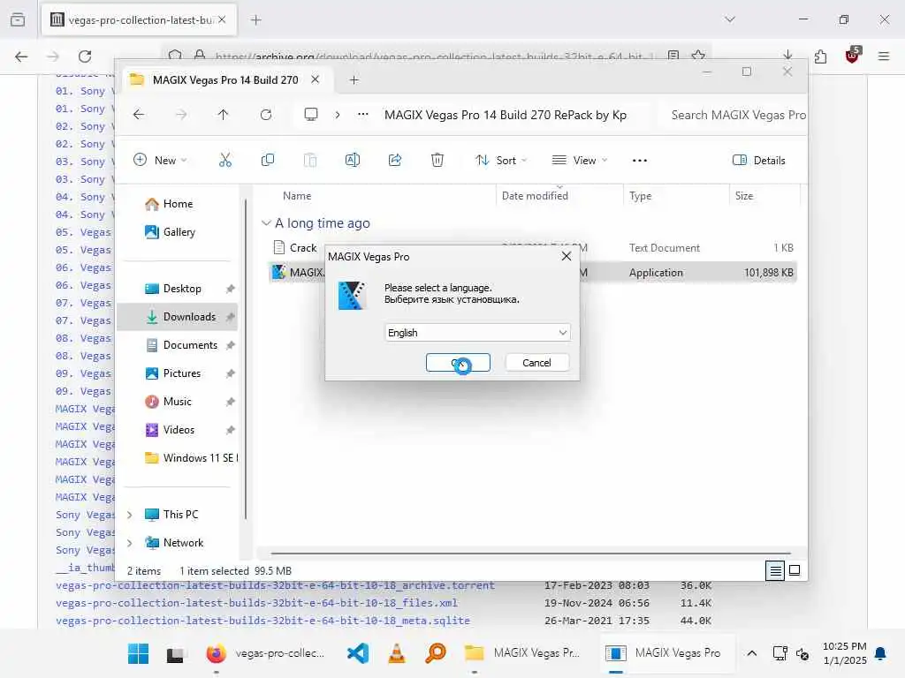This screenshot has height=678, width=905.
Task: Toggle the Details pane button
Action: pyautogui.click(x=758, y=161)
